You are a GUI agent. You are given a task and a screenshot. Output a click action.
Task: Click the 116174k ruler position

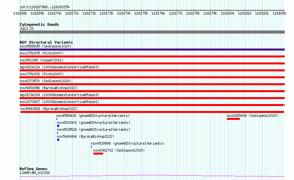pyautogui.click(x=124, y=13)
